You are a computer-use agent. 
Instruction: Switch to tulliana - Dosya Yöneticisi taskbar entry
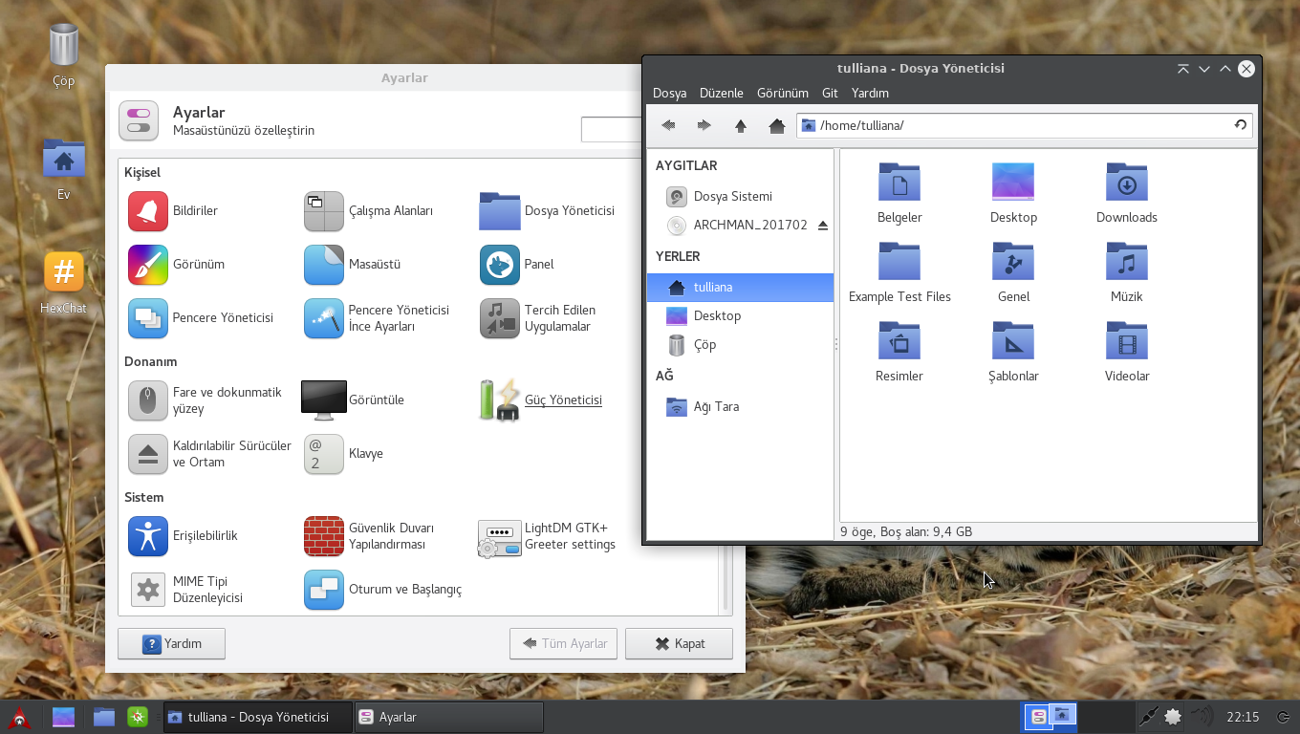[258, 717]
